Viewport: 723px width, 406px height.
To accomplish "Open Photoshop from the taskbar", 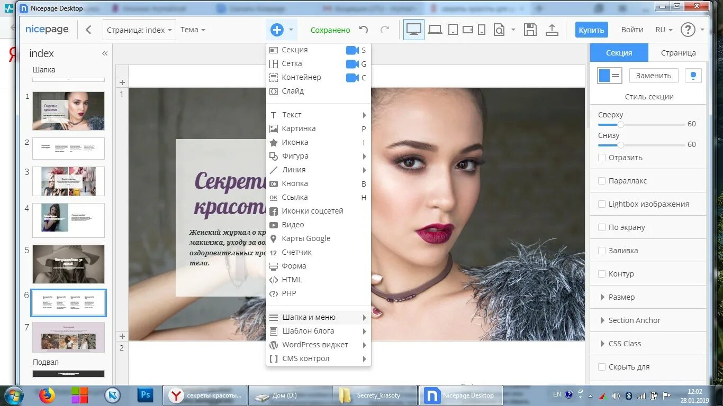I will pos(145,395).
